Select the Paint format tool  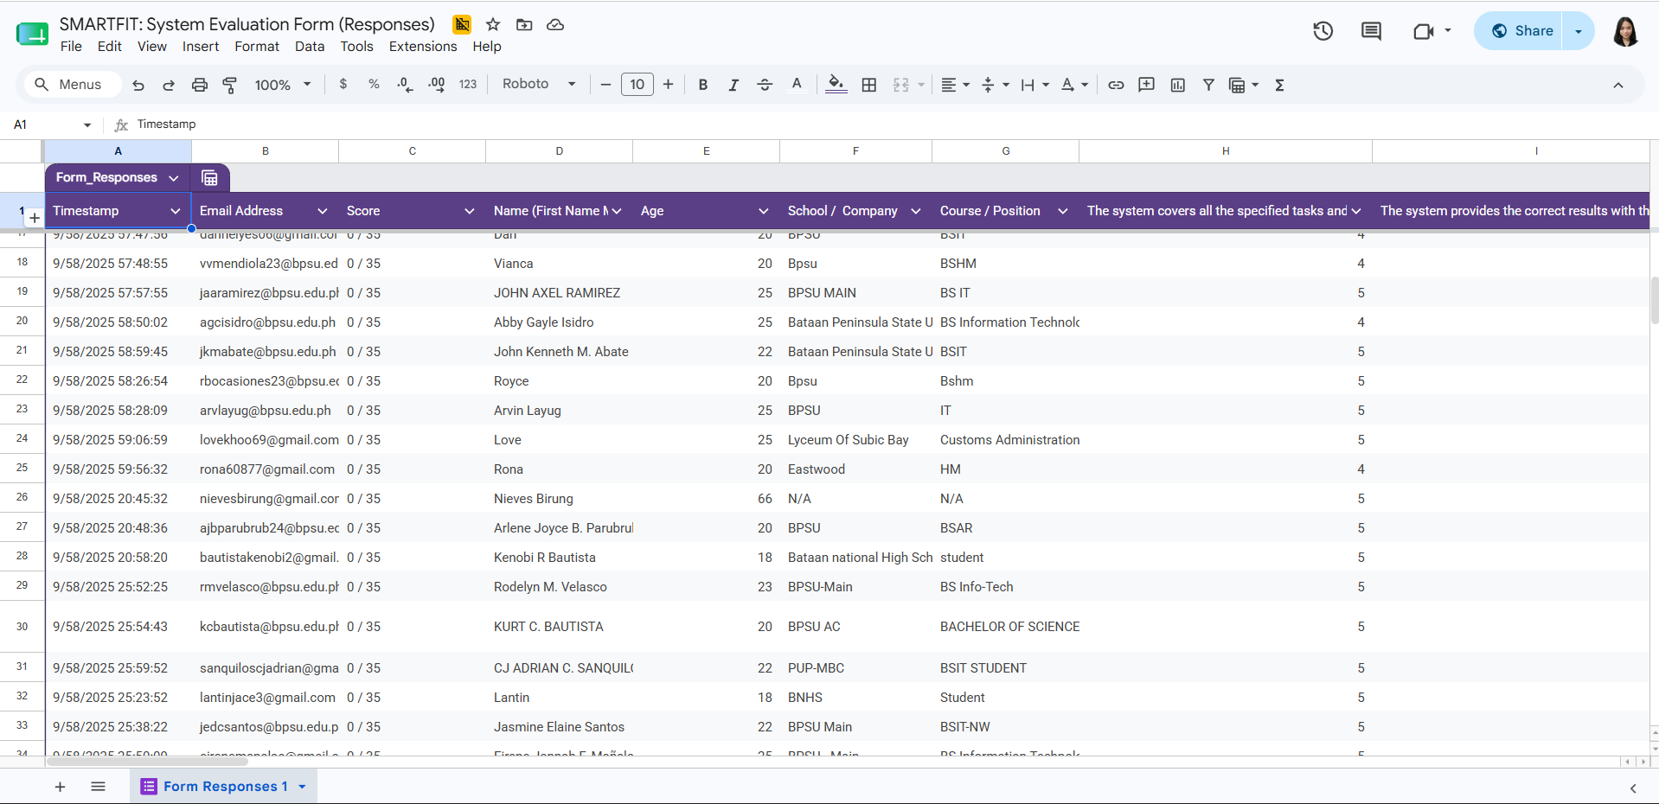coord(230,85)
